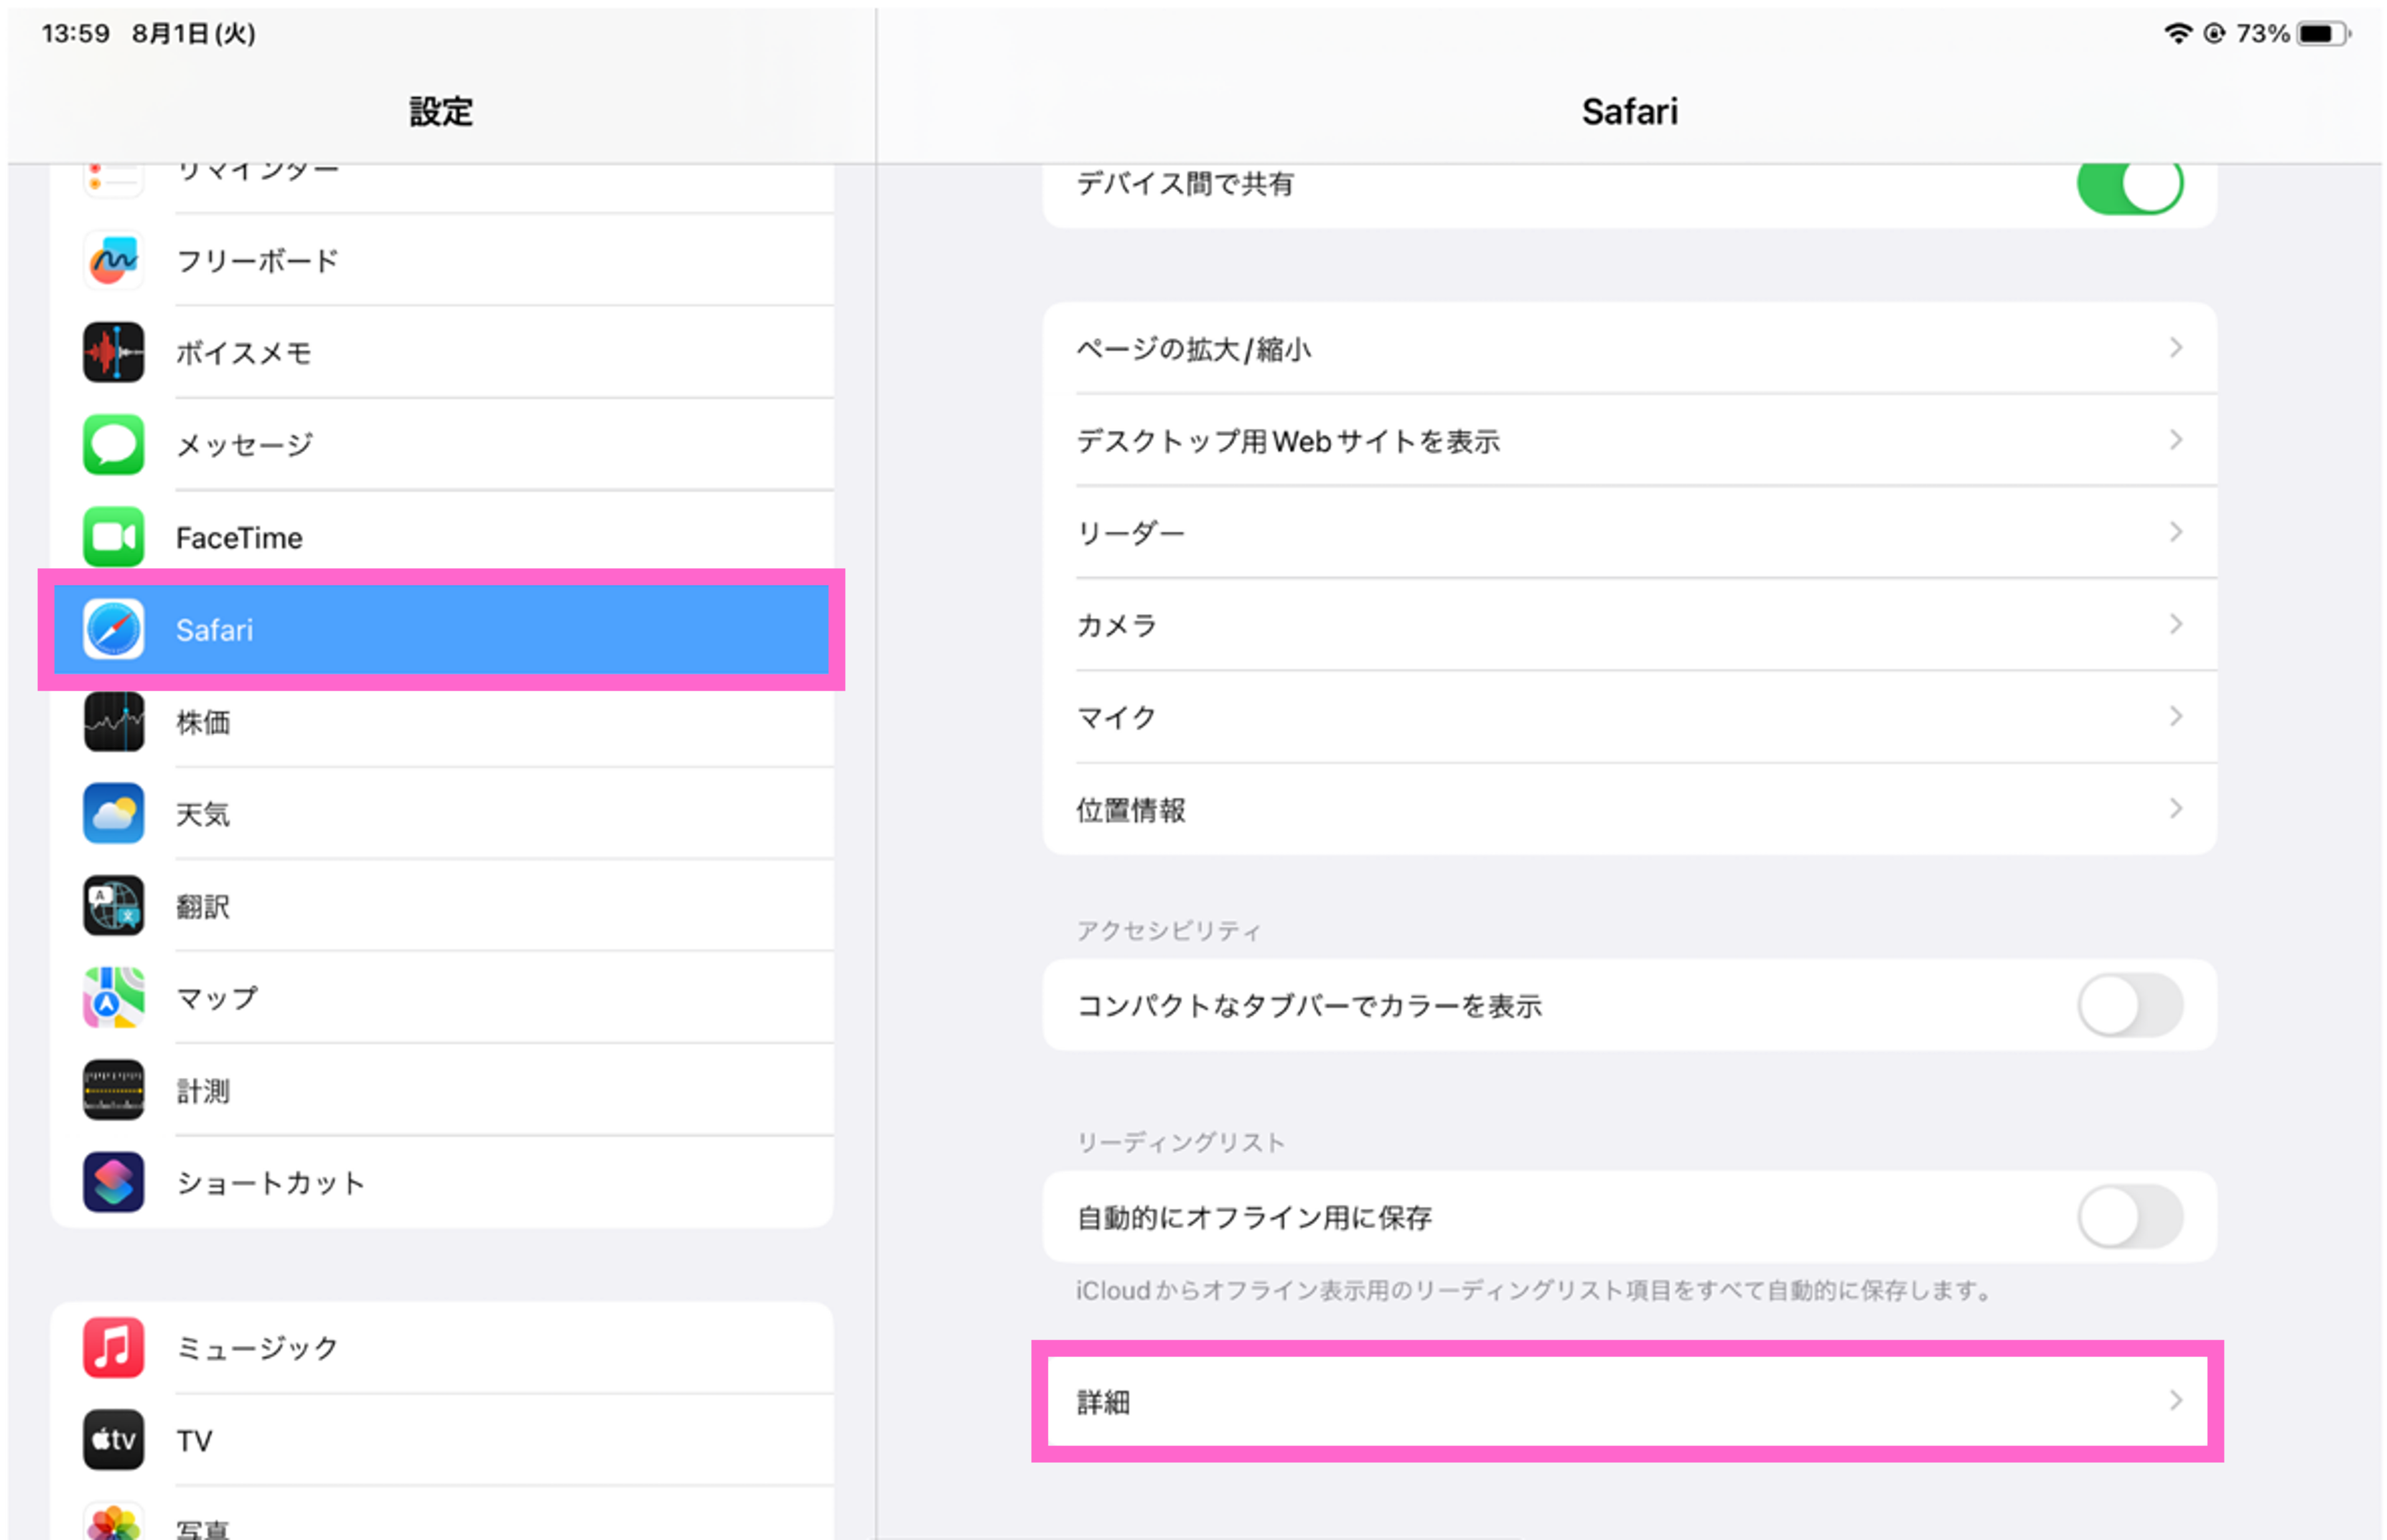Open 詳細 row chevron
2387x1540 pixels.
click(2175, 1401)
